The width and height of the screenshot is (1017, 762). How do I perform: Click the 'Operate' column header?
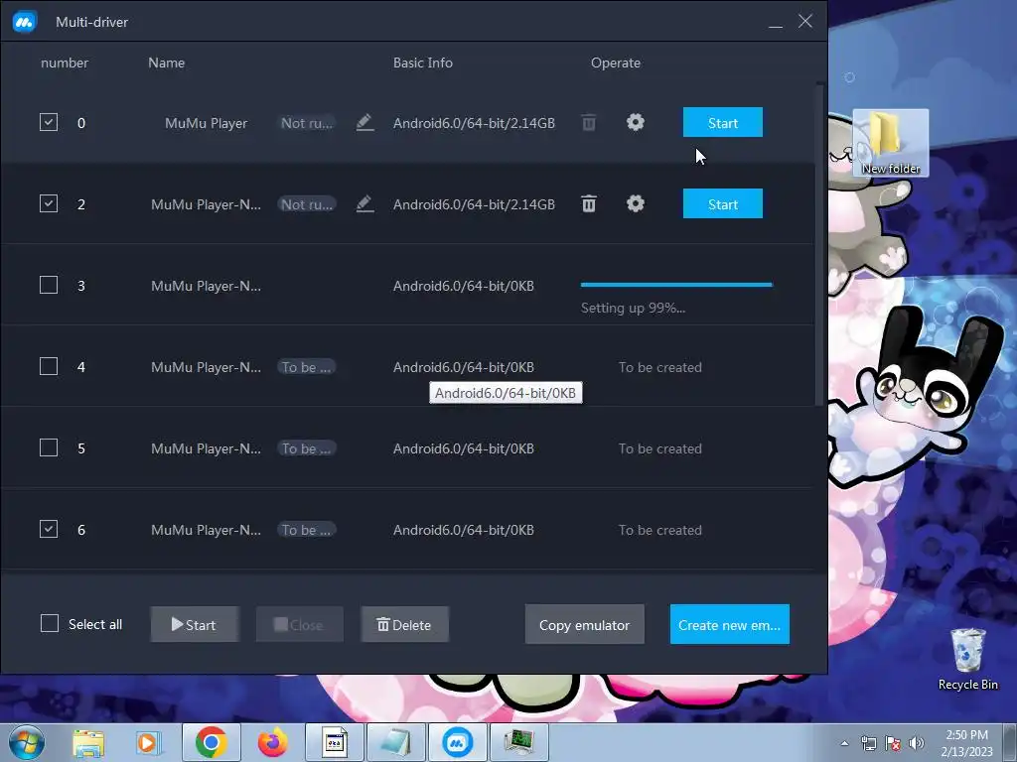[616, 63]
